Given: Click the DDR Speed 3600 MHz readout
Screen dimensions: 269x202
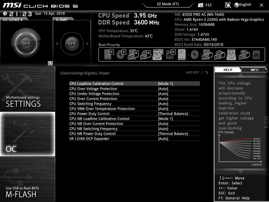Looking at the screenshot, I should (129, 22).
